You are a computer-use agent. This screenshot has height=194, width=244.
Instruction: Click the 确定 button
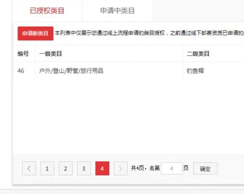click(x=205, y=169)
